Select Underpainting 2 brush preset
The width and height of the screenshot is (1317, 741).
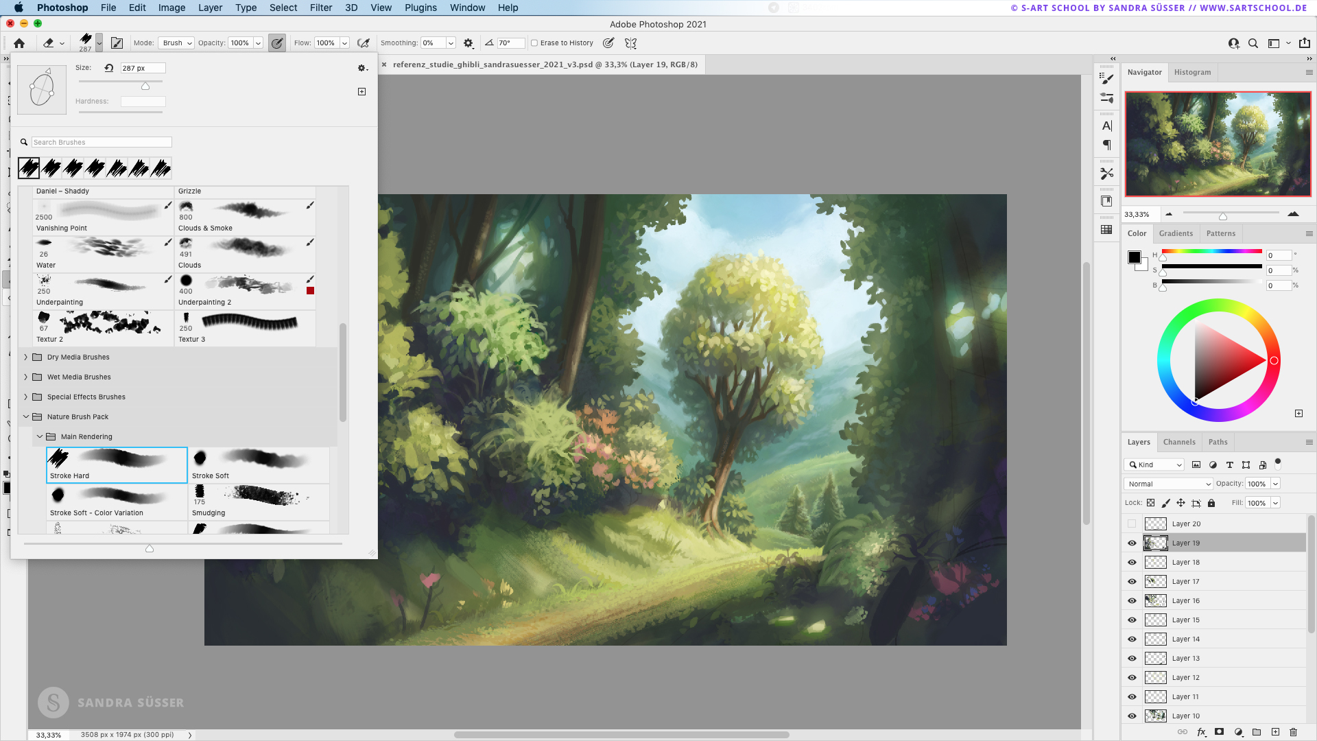pos(246,292)
